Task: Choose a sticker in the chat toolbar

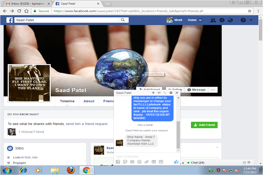Action: pos(125,162)
